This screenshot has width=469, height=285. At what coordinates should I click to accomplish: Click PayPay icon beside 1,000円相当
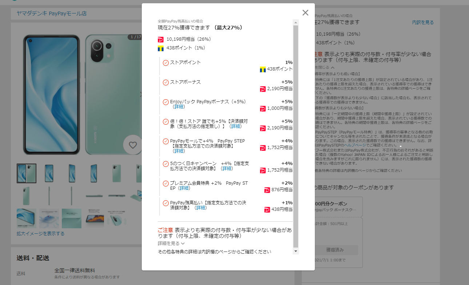pos(263,108)
